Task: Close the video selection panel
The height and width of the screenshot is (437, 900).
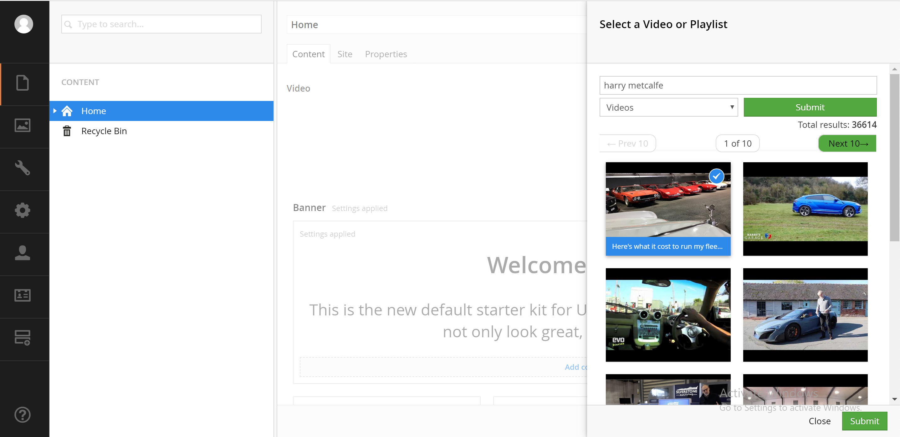Action: (x=820, y=421)
